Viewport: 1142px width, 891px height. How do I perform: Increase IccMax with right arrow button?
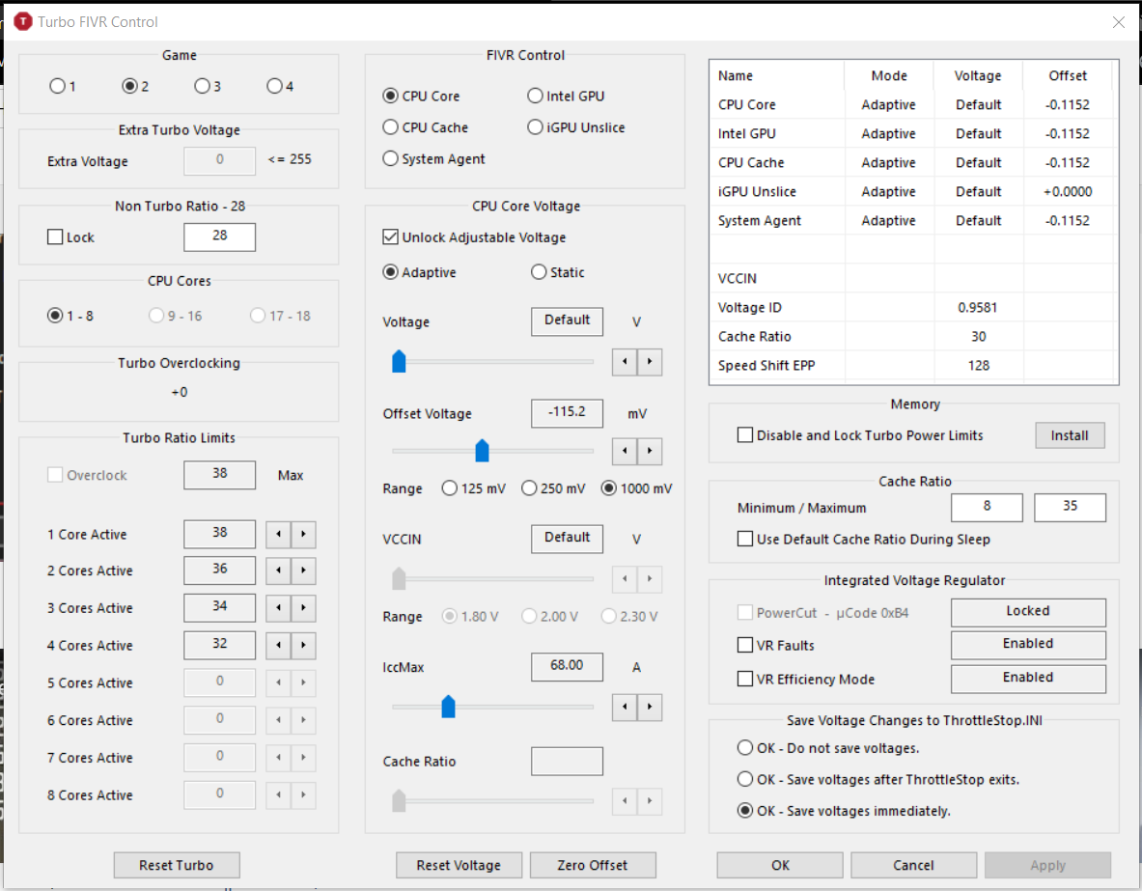[650, 707]
